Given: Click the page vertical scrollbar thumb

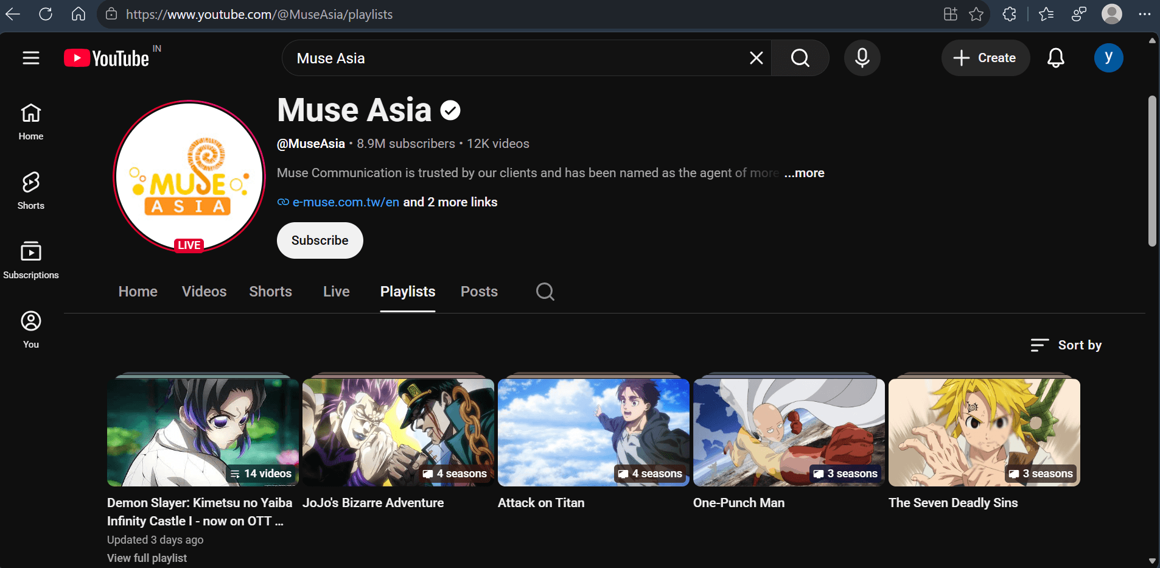Looking at the screenshot, I should coord(1152,170).
